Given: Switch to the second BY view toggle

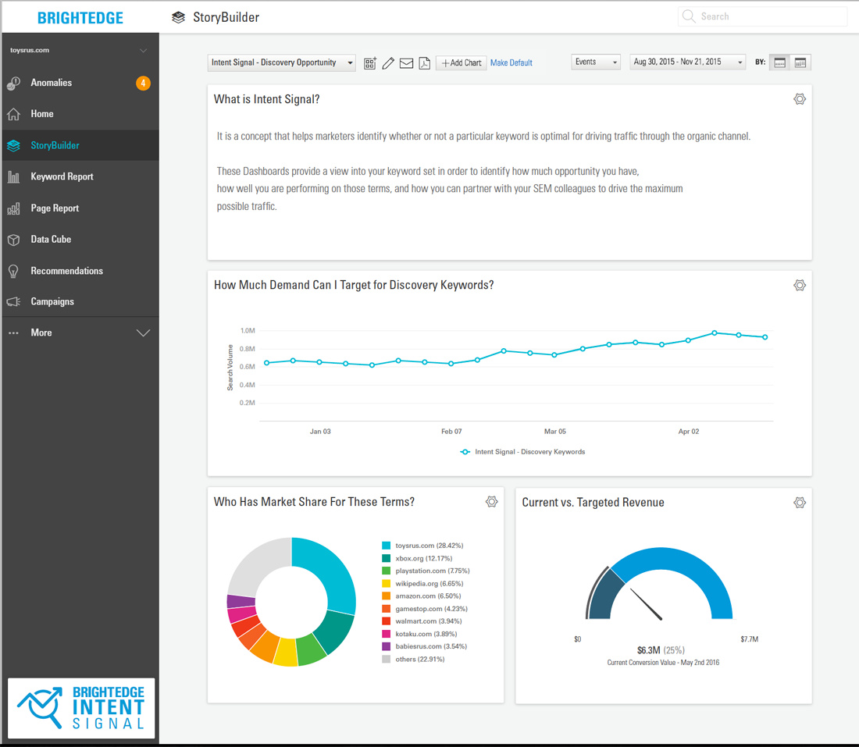Looking at the screenshot, I should (x=800, y=62).
